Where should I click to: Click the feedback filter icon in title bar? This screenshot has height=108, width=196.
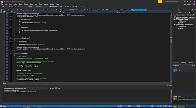[x=160, y=1]
